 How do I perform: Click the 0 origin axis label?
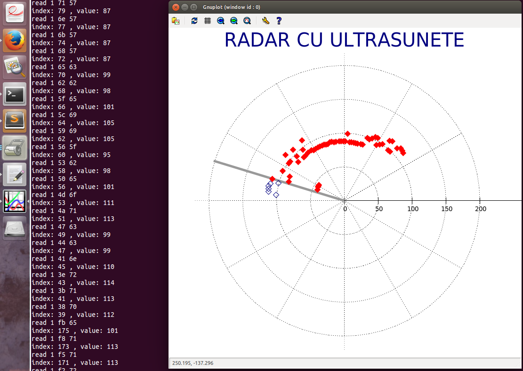345,209
